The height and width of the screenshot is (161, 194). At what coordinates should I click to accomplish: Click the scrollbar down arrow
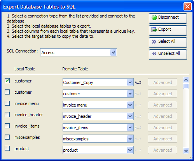pyautogui.click(x=186, y=151)
